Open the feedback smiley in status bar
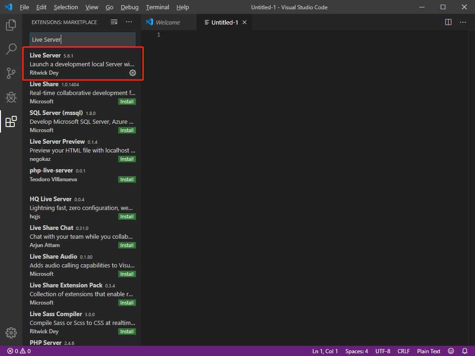475x356 pixels. [451, 351]
